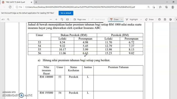Click the zoom magnifier icon in address bar
Viewport: 177px width, 99px height.
click(149, 7)
